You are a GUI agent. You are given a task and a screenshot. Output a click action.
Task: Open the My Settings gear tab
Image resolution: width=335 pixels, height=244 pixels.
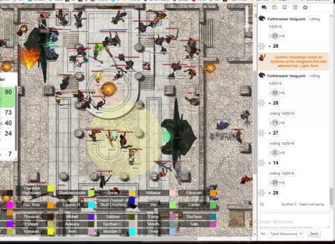(x=305, y=7)
